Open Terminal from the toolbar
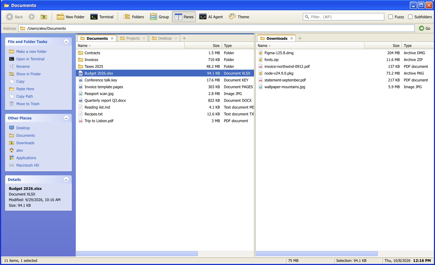 (x=102, y=17)
